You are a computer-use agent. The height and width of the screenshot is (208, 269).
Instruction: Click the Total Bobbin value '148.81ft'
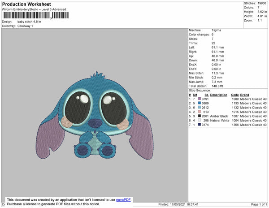tap(217, 86)
